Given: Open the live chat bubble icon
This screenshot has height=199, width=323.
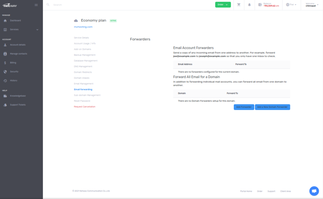Looking at the screenshot, I should click(314, 191).
